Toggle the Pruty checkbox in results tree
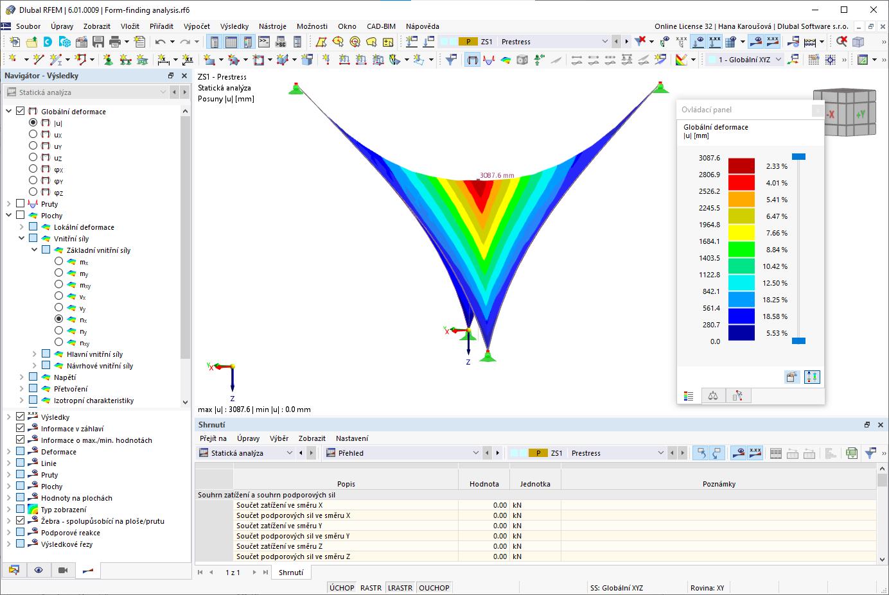This screenshot has height=595, width=889. tap(21, 203)
